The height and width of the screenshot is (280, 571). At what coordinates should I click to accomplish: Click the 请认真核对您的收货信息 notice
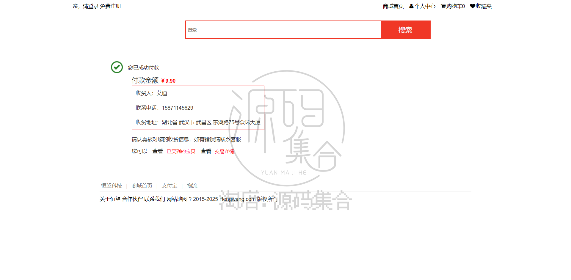pyautogui.click(x=186, y=139)
